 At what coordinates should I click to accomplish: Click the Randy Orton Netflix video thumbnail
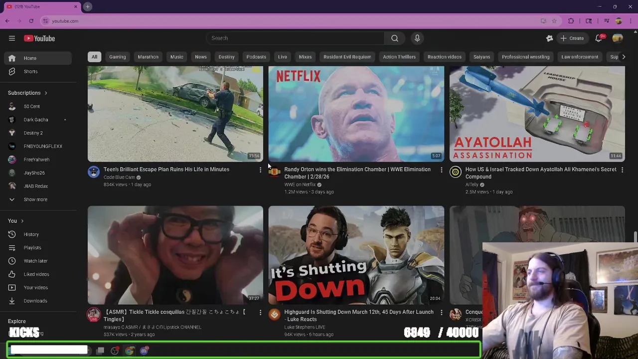(356, 114)
